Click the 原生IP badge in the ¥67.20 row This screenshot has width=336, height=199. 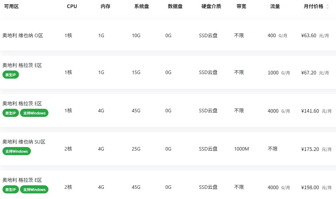pos(11,75)
